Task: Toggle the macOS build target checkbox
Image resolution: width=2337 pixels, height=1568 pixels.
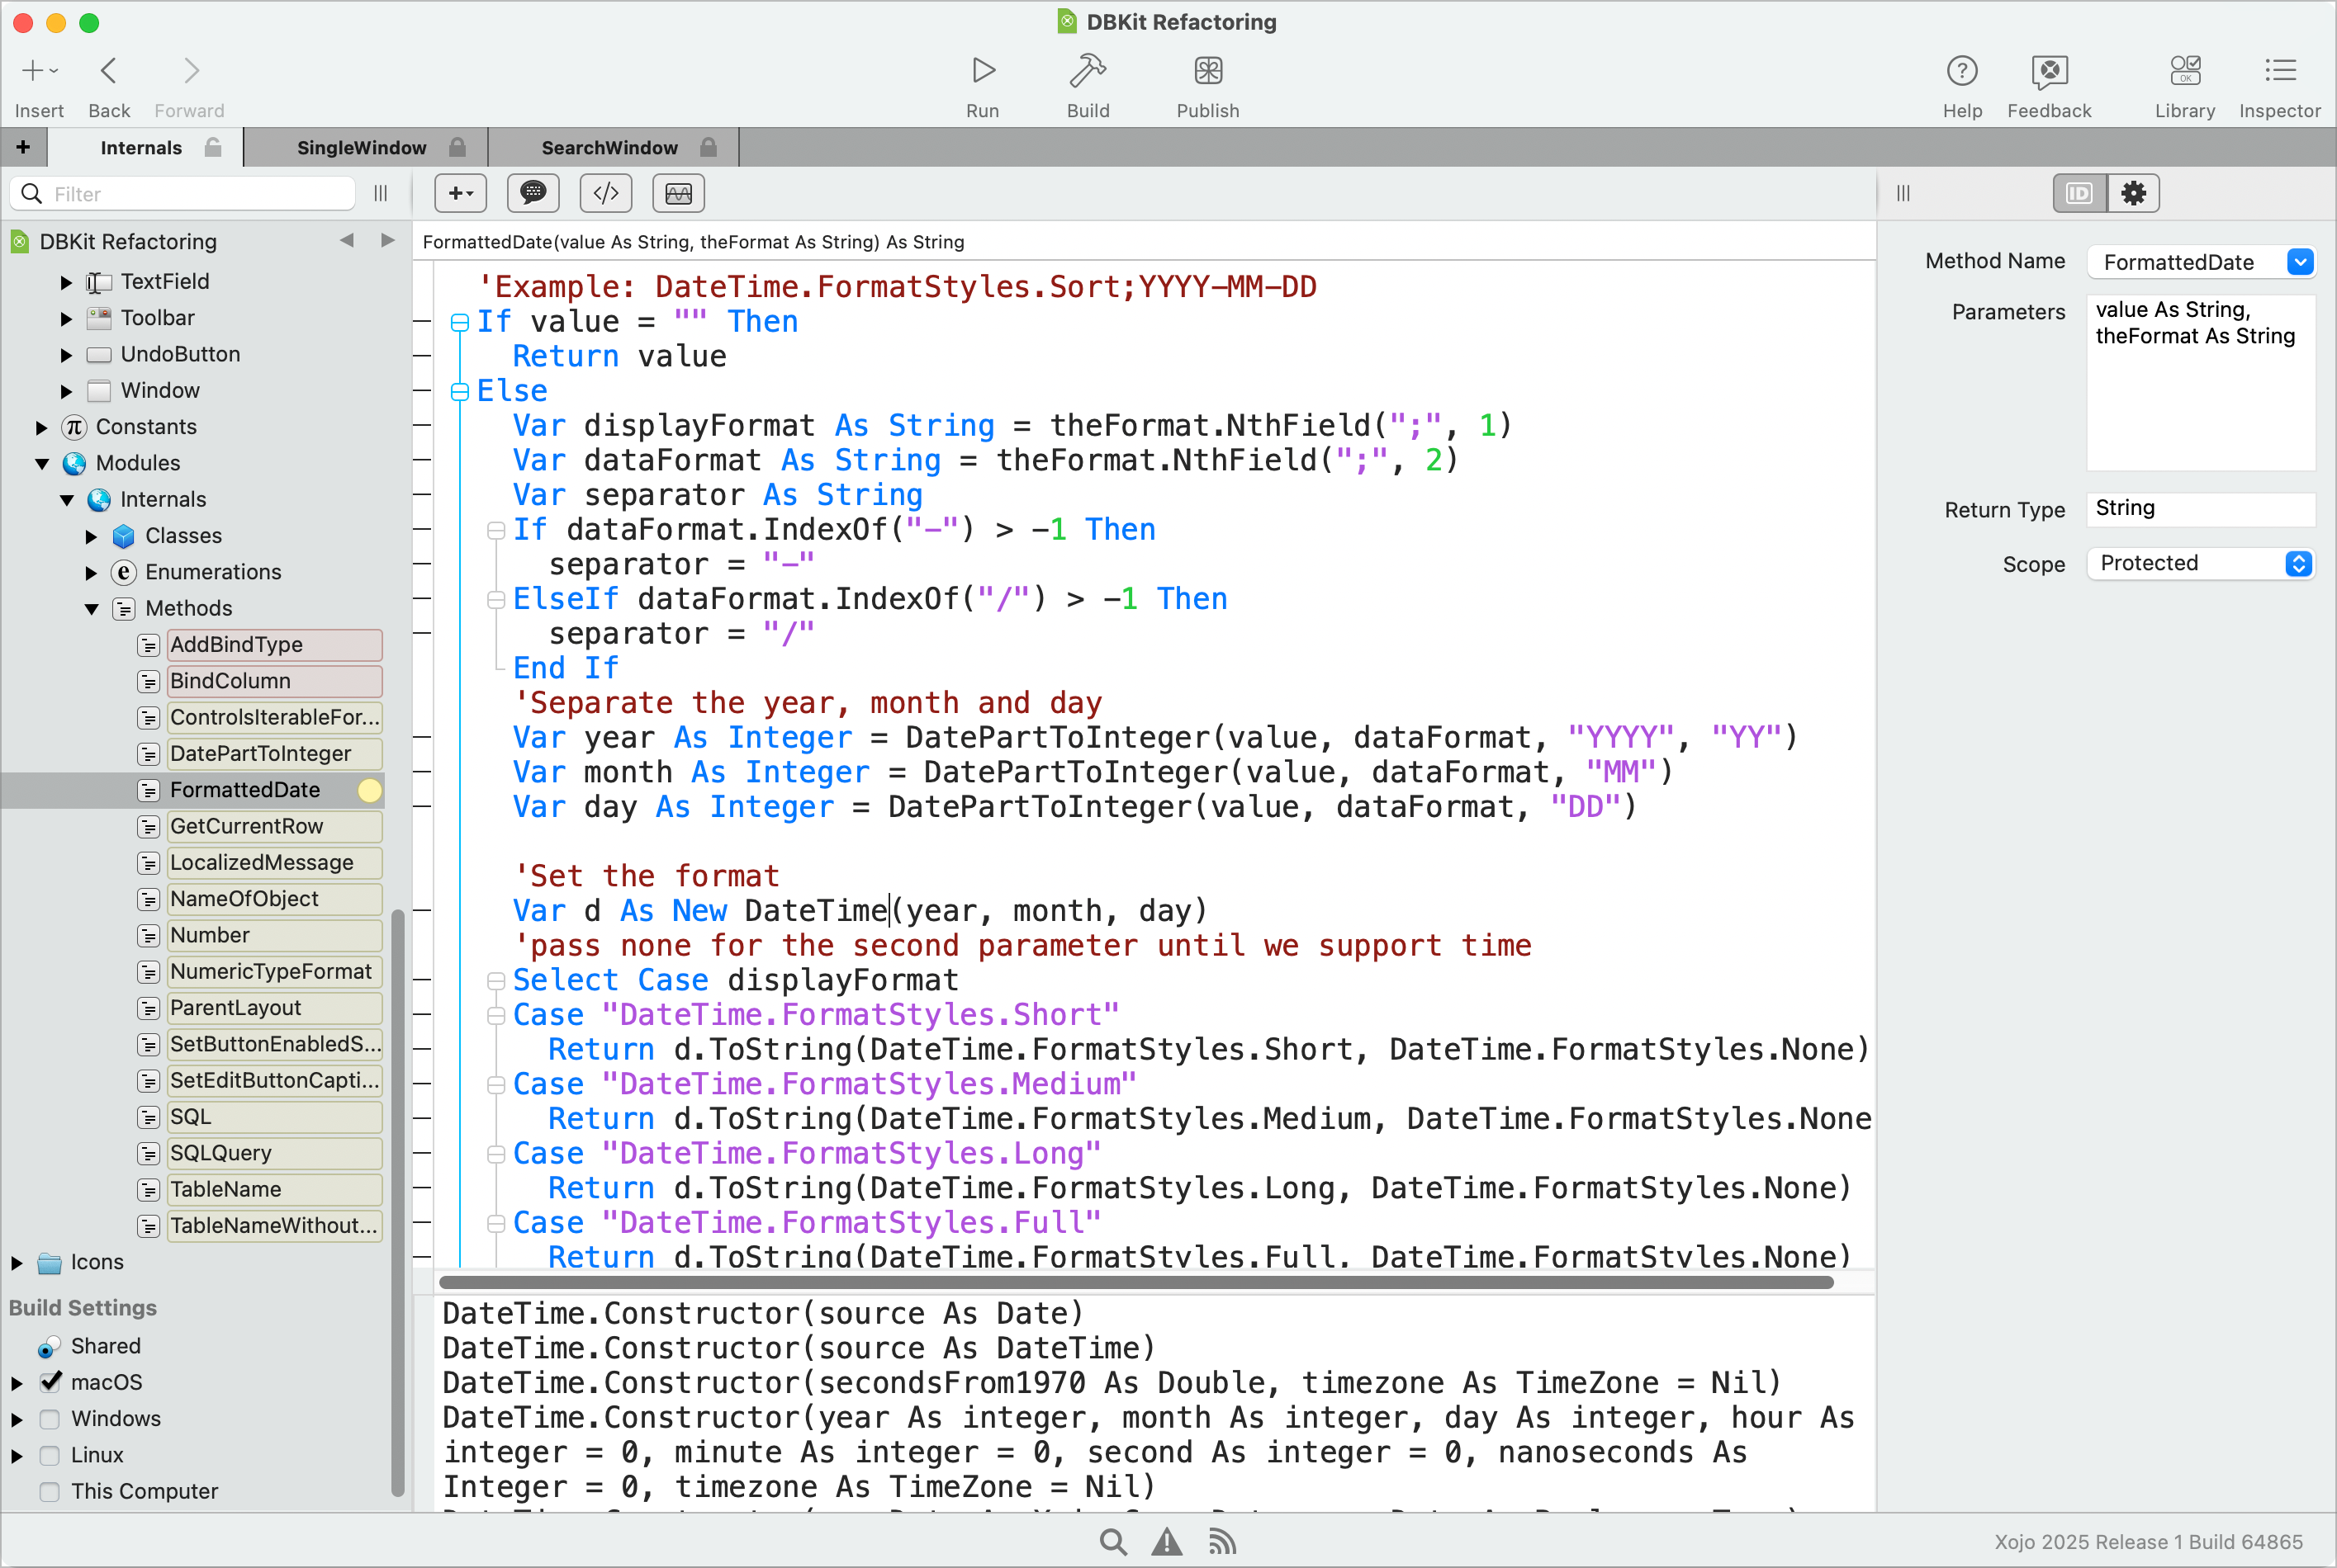Action: [50, 1382]
